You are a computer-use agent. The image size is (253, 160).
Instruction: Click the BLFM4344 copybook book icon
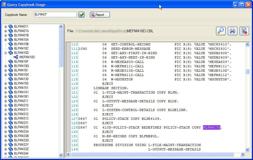tap(11, 153)
